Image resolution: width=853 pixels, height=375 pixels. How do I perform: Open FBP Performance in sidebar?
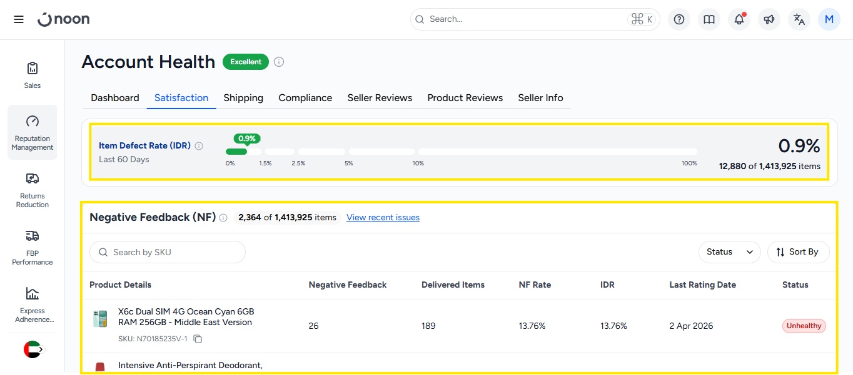point(33,248)
